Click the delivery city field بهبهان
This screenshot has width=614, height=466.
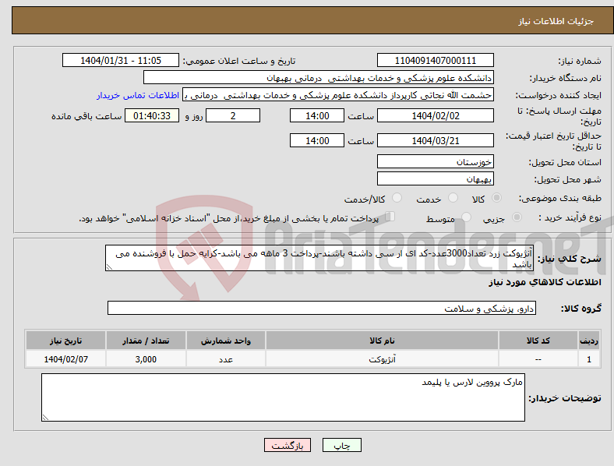coord(436,178)
